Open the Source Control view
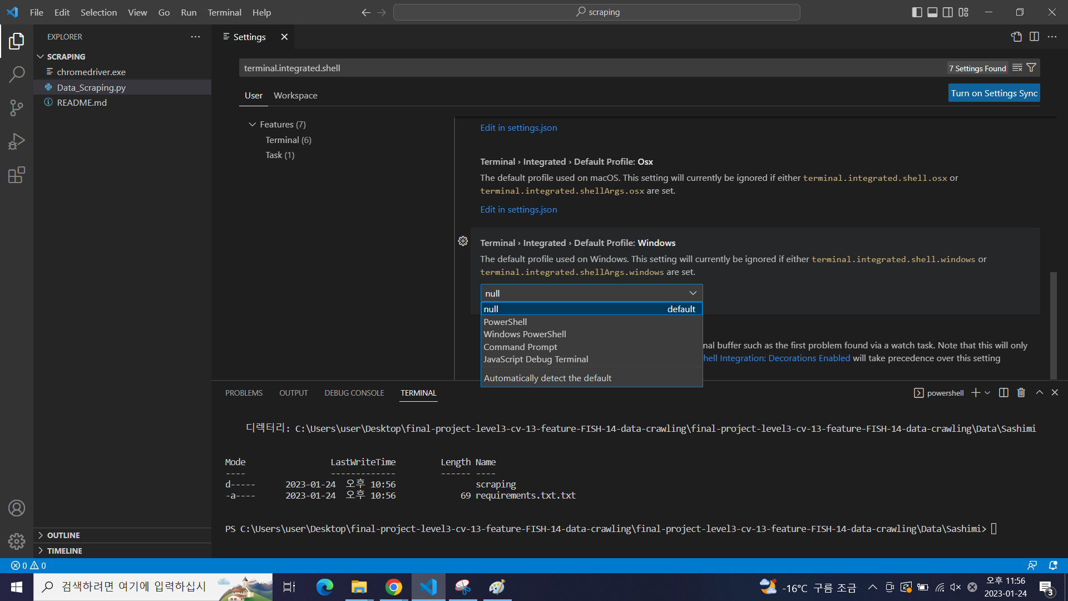The height and width of the screenshot is (601, 1068). coord(17,108)
